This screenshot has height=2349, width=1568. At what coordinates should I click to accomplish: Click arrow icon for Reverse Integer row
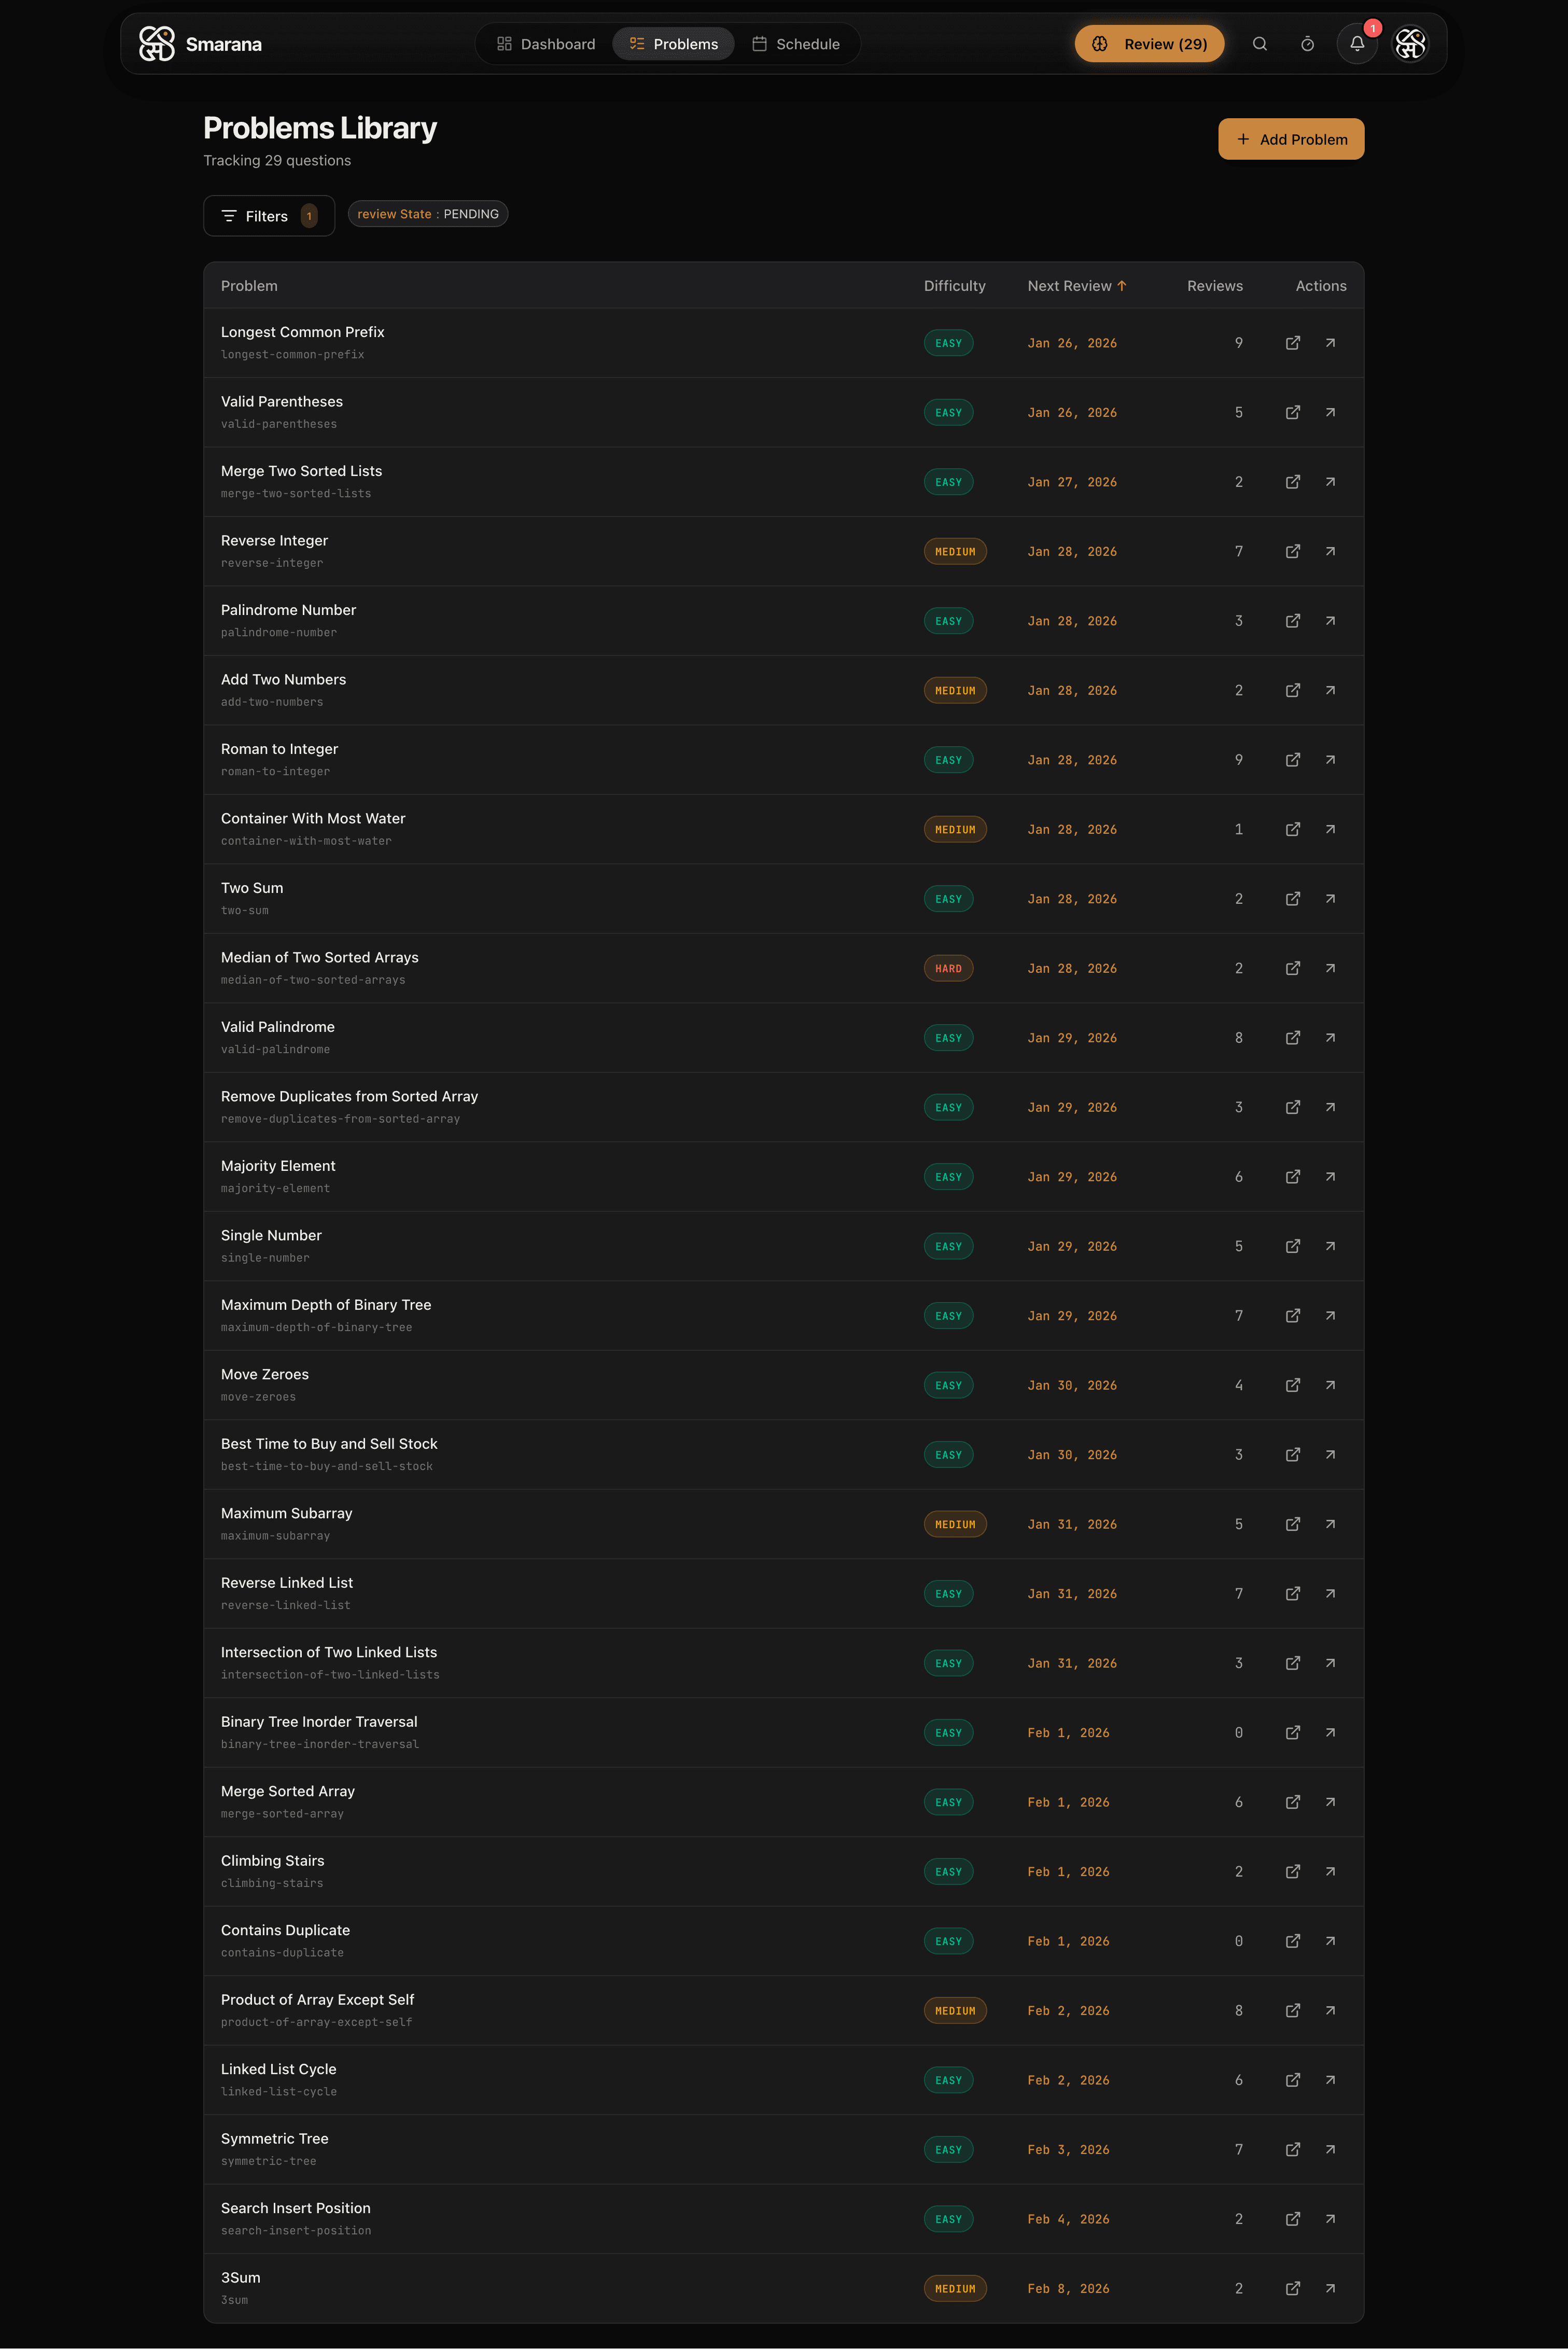(x=1330, y=551)
